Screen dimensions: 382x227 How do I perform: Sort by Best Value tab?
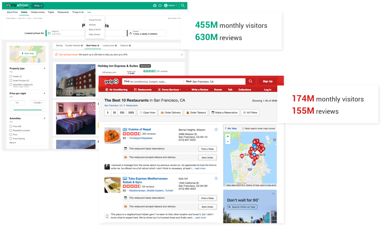92,45
